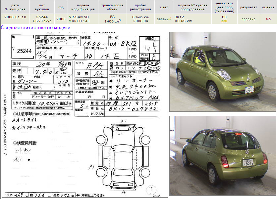The height and width of the screenshot is (199, 277).
Task: Click the "модель модификация" column header
Action: tap(83, 7)
